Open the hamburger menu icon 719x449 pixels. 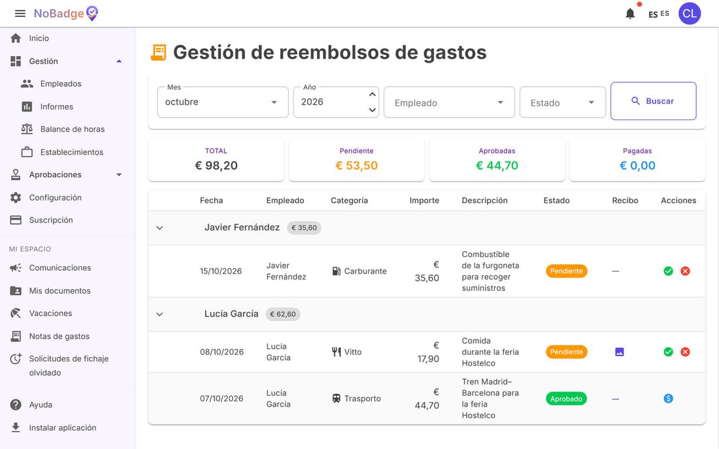(x=20, y=14)
